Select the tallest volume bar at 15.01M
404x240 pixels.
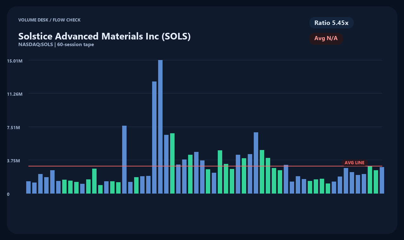coord(160,127)
